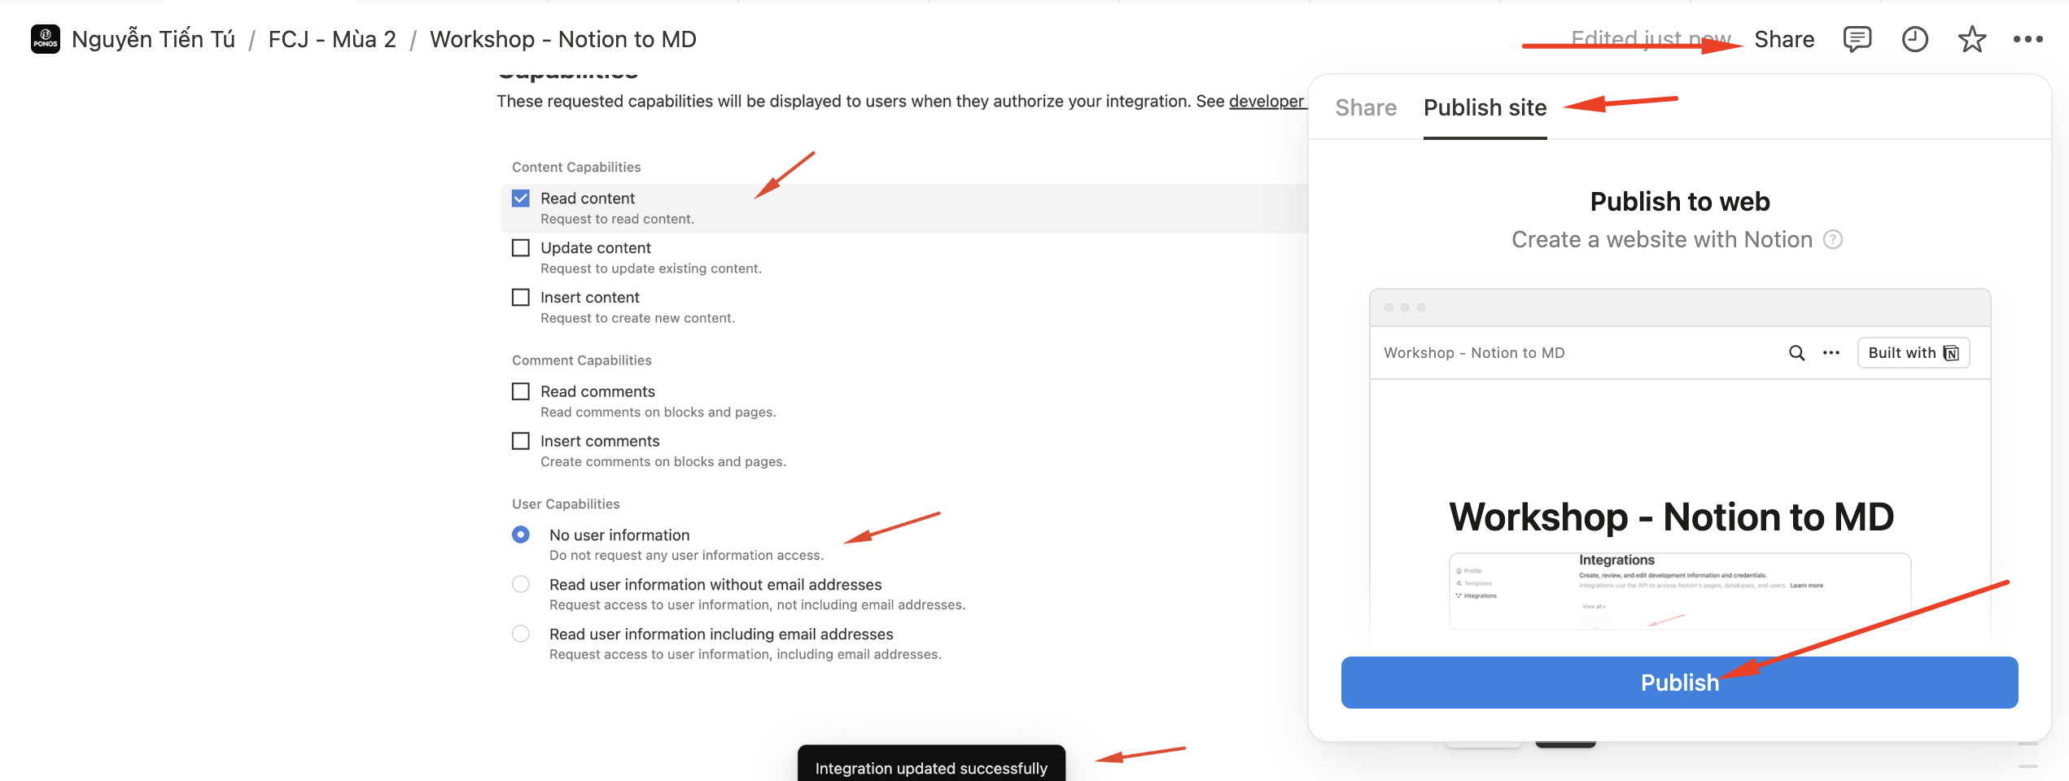The width and height of the screenshot is (2069, 781).
Task: Click the three-dot menu in site preview
Action: click(x=1831, y=353)
